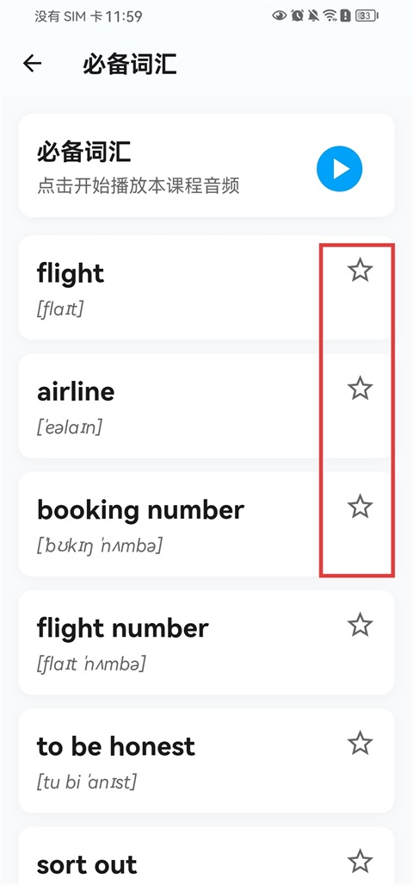This screenshot has height=885, width=413.
Task: Select the booking number entry
Action: (206, 524)
